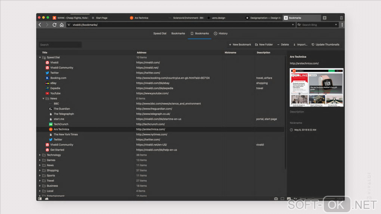381x214 pixels.
Task: Switch to the KAYAK browser tab
Action: [70, 18]
